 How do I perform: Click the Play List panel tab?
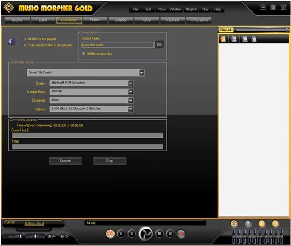pyautogui.click(x=226, y=30)
